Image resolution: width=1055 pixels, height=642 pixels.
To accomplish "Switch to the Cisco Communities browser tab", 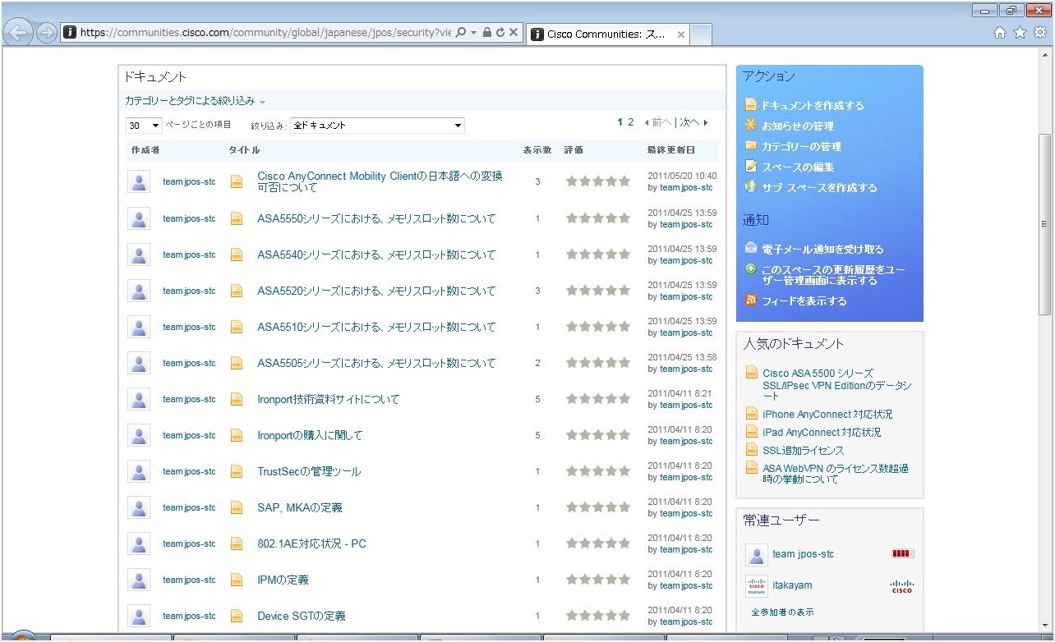I will tap(607, 34).
